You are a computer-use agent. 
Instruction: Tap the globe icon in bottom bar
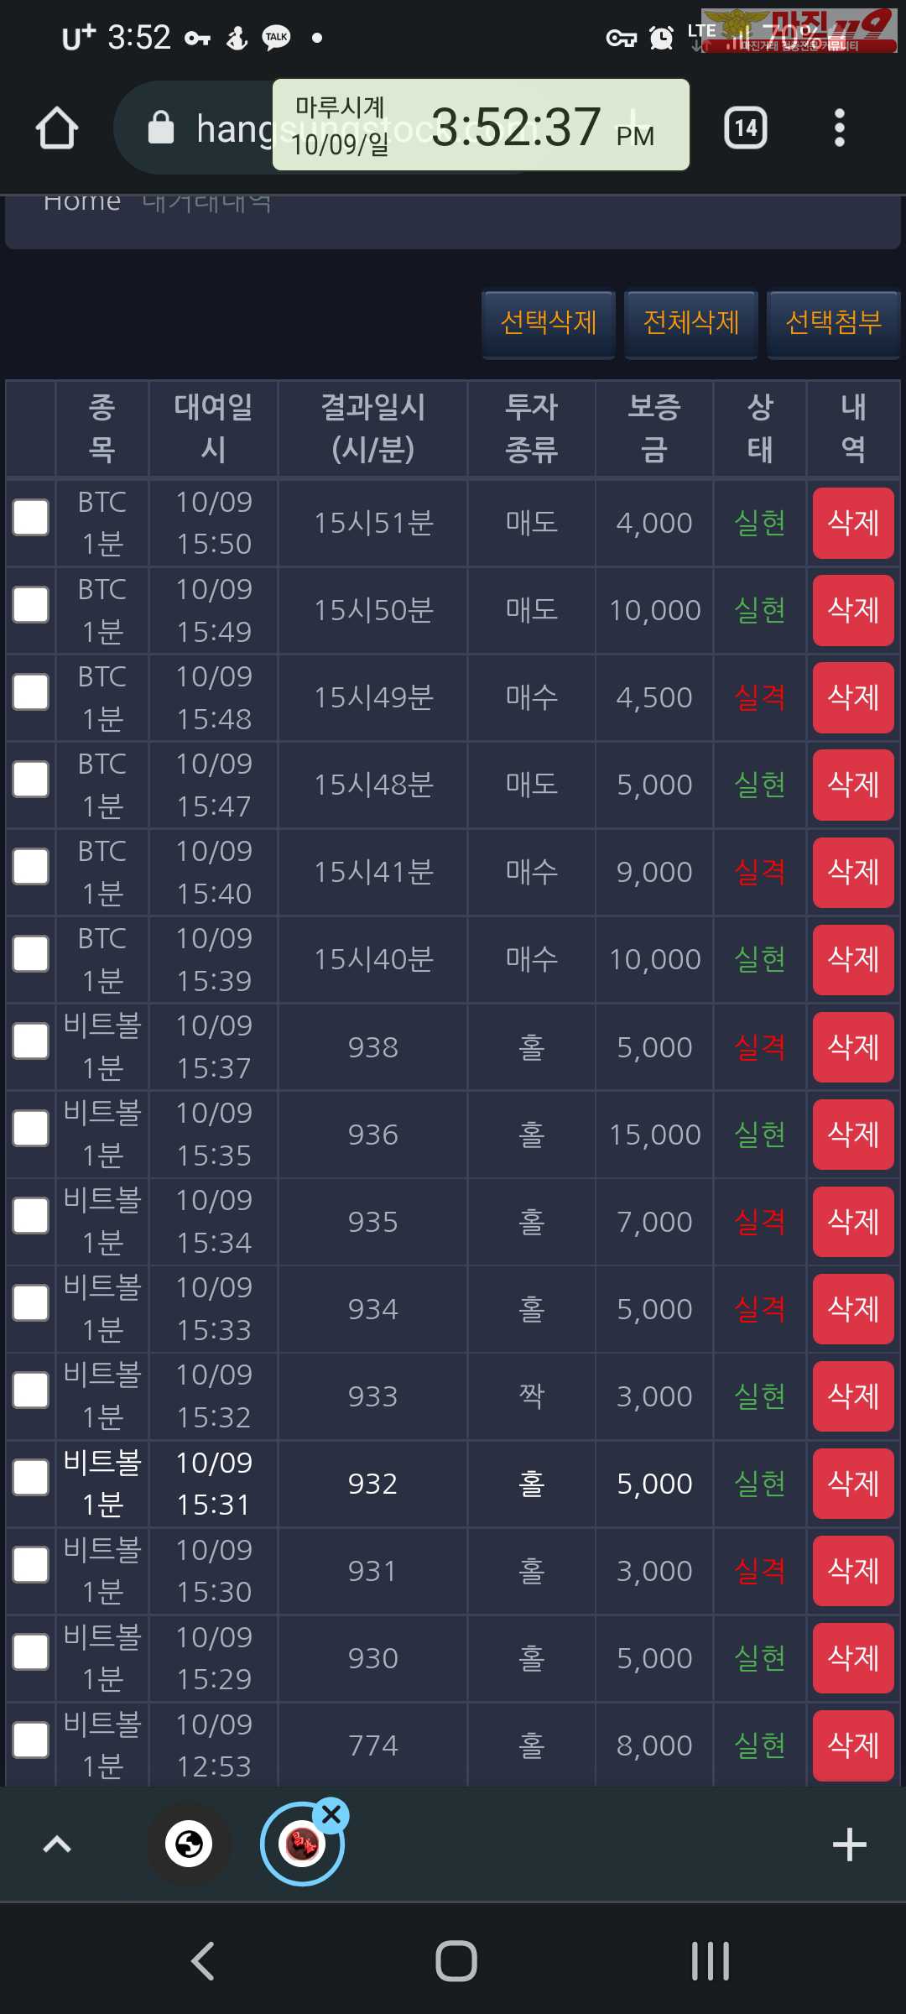pos(189,1844)
